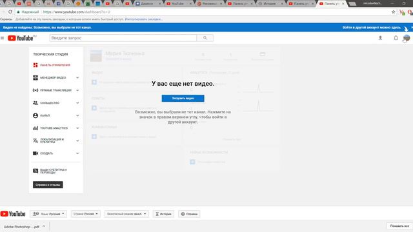This screenshot has width=413, height=232.
Task: Bookmark page with star icon
Action: coord(393,12)
